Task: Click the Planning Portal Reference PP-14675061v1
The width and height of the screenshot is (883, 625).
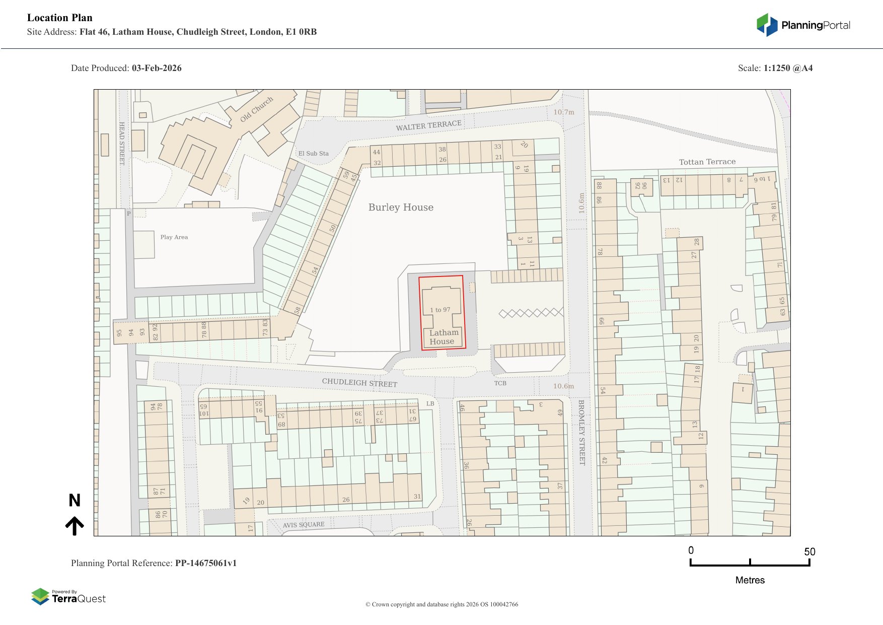Action: point(154,563)
